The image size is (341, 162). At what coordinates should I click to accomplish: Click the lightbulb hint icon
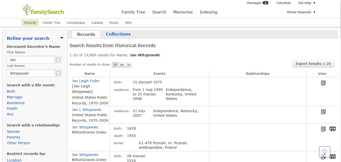pos(324,151)
